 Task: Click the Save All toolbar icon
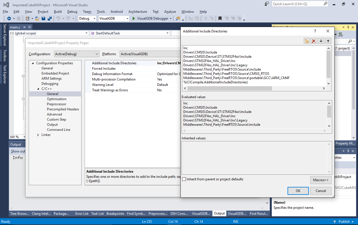50,18
